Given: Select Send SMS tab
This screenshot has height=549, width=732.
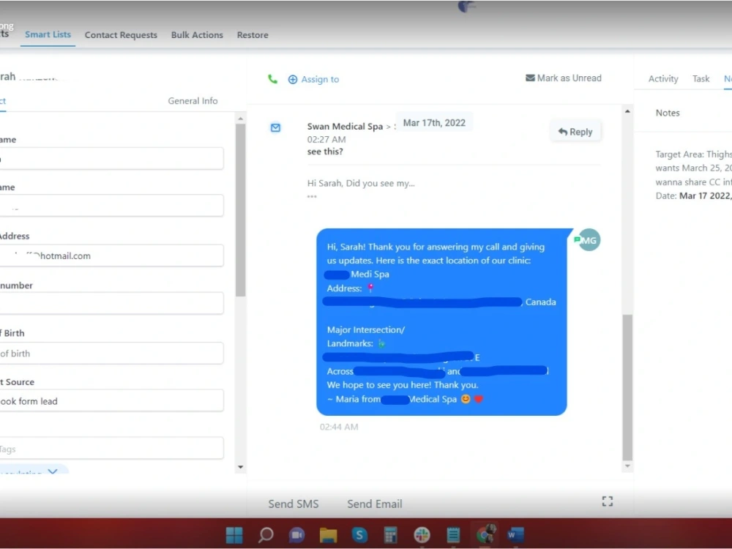Looking at the screenshot, I should tap(294, 504).
